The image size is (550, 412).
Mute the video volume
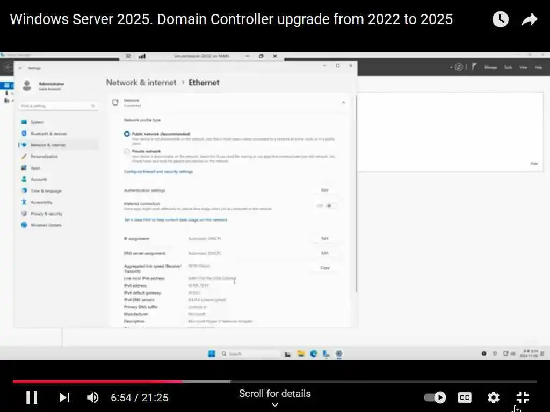coord(93,398)
